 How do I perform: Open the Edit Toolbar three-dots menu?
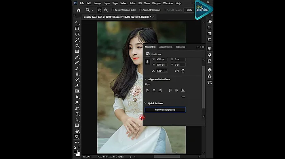coord(77,142)
